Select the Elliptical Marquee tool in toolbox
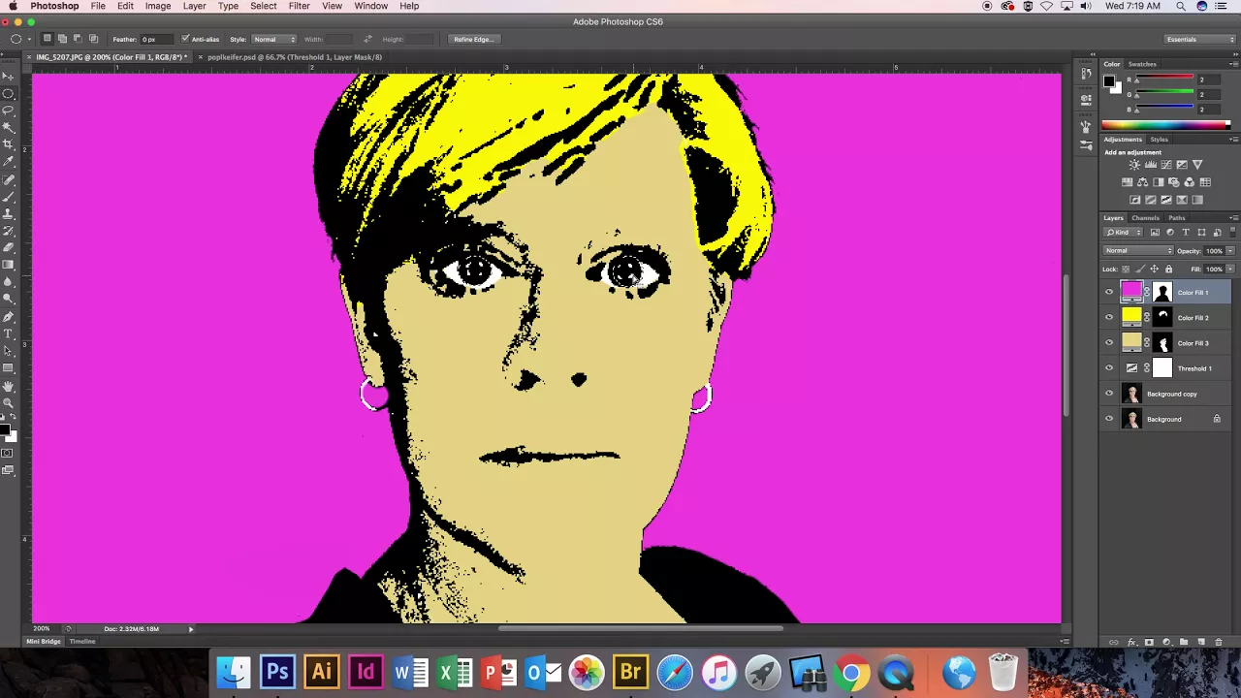Image resolution: width=1241 pixels, height=698 pixels. (9, 93)
